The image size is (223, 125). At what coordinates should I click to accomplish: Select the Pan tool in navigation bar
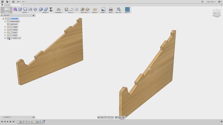pyautogui.click(x=105, y=117)
